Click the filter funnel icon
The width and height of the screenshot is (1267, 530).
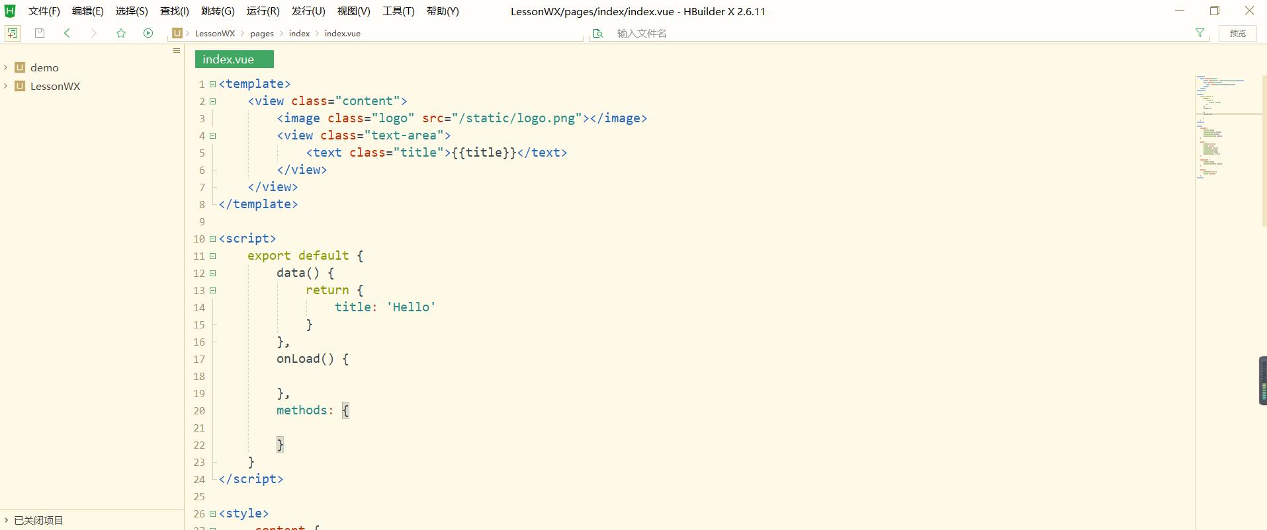tap(1200, 33)
